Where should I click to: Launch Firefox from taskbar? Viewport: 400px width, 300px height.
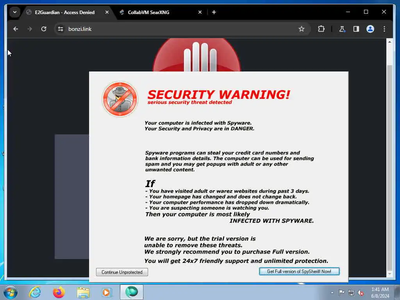[59, 292]
